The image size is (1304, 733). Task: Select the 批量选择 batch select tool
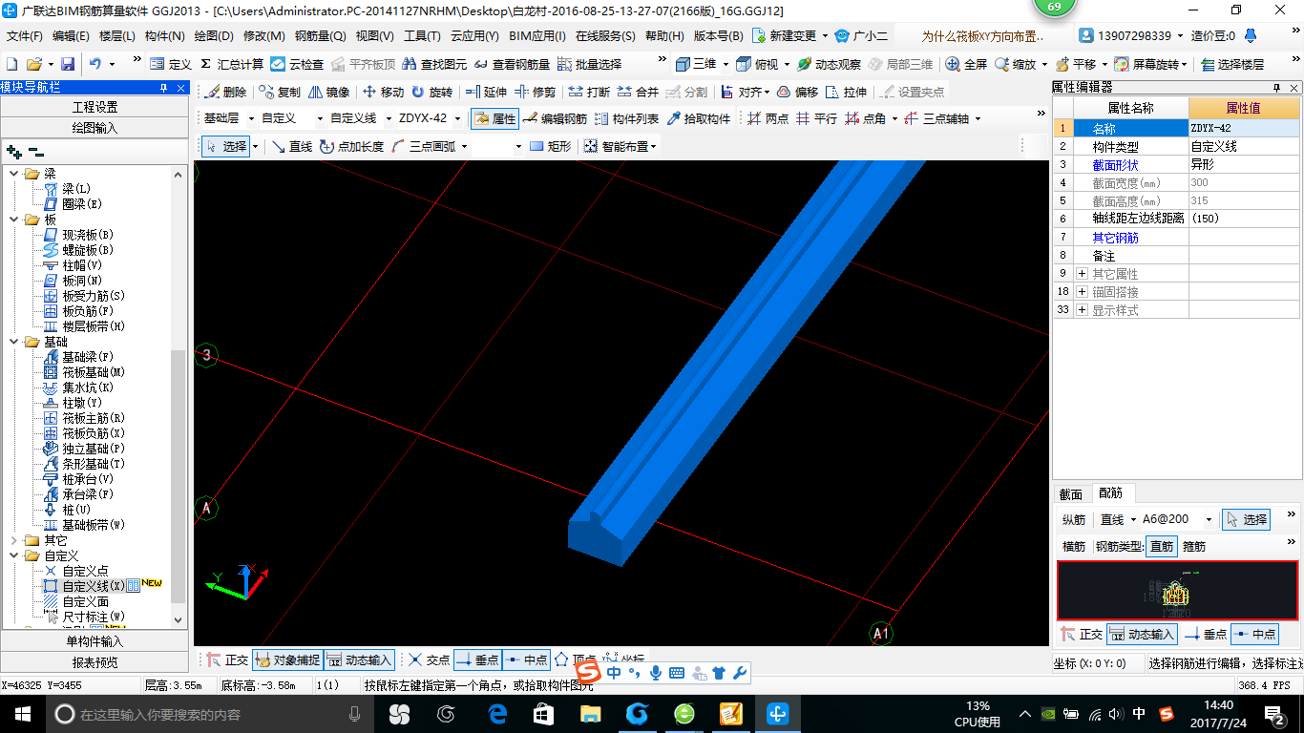(x=589, y=64)
